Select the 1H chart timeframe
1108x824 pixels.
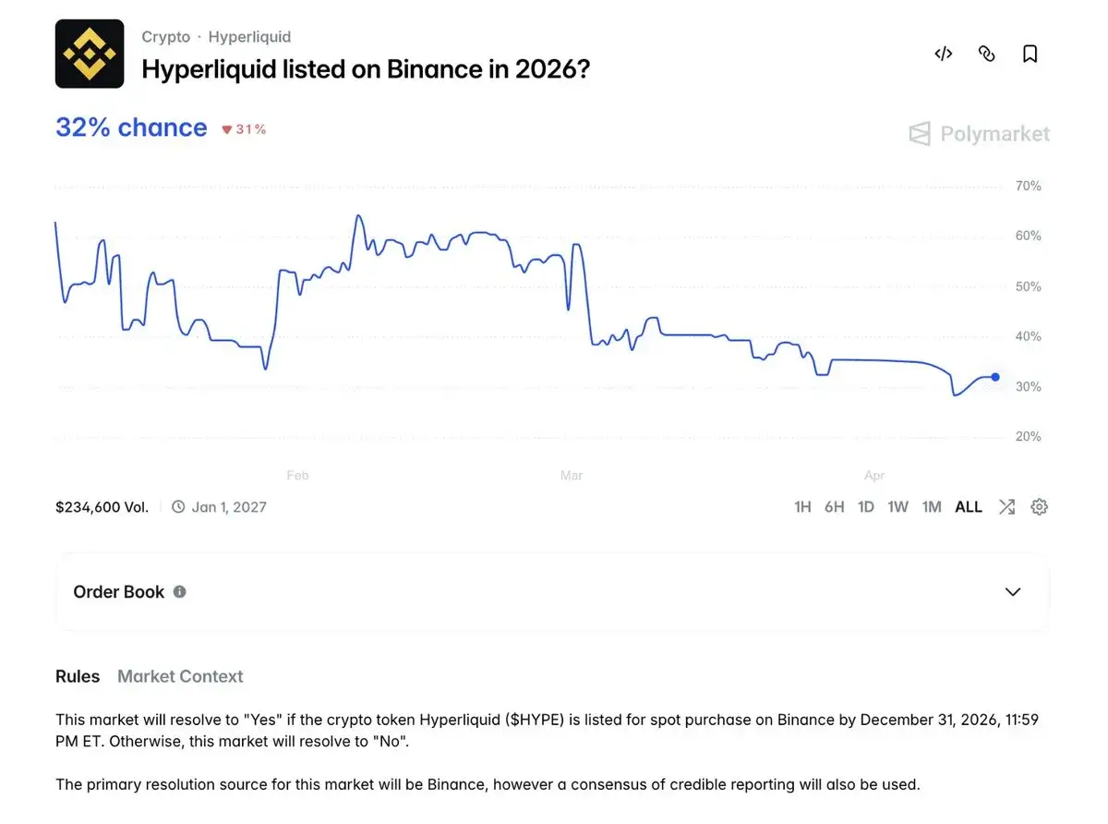point(802,506)
